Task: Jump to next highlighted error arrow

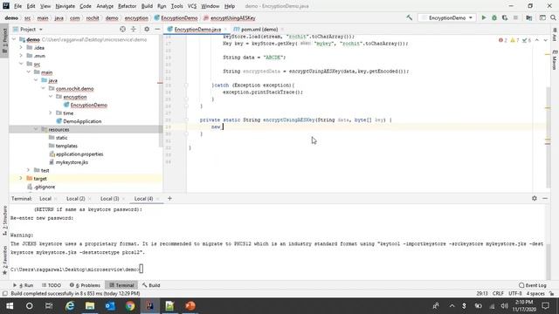Action: point(545,40)
